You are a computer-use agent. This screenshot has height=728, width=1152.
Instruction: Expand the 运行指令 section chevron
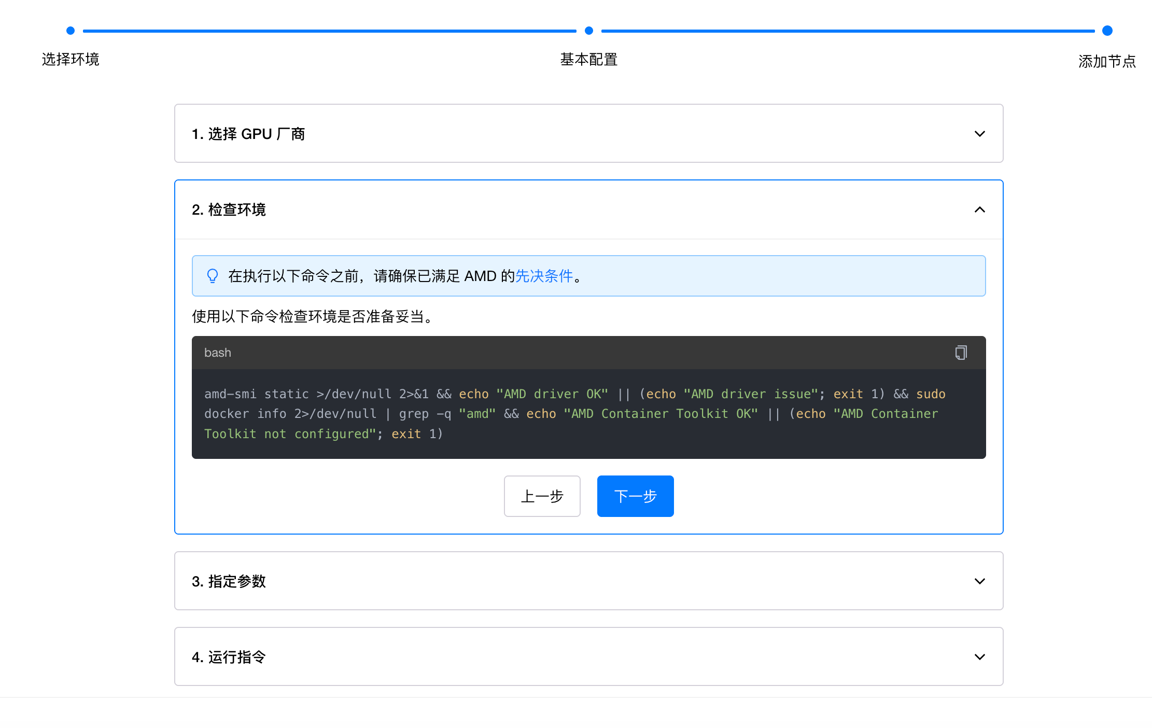click(979, 657)
